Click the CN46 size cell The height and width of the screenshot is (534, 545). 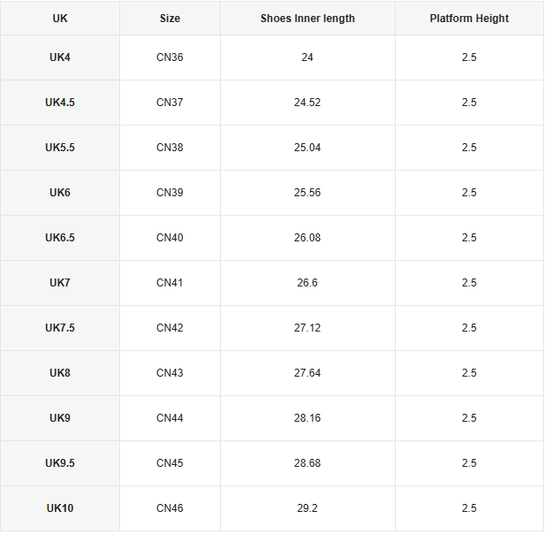tap(170, 508)
